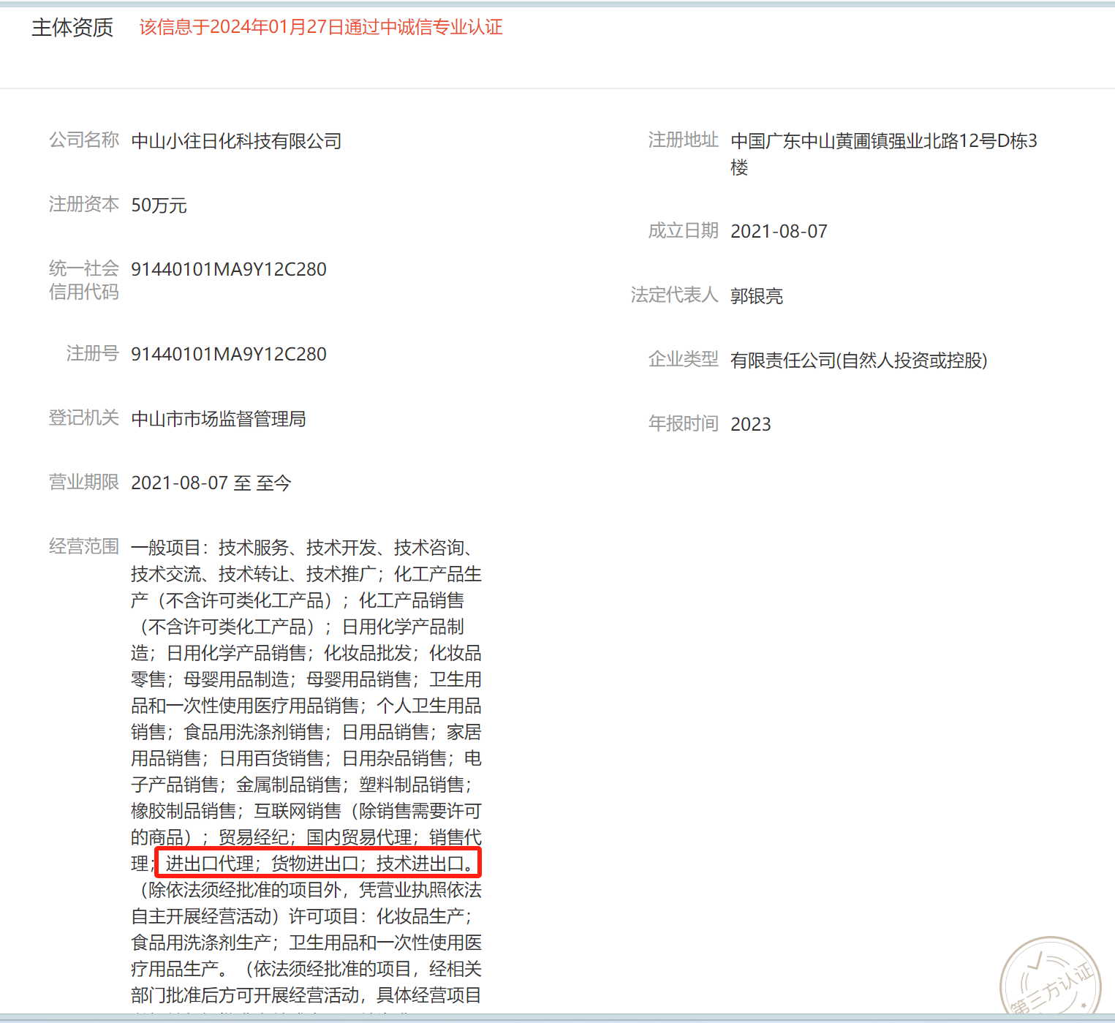Click the 法定代表人 field label
1115x1023 pixels.
point(675,295)
